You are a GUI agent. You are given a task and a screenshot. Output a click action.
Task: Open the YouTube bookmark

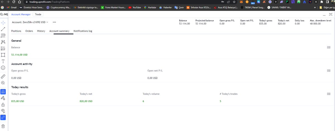pos(135,8)
